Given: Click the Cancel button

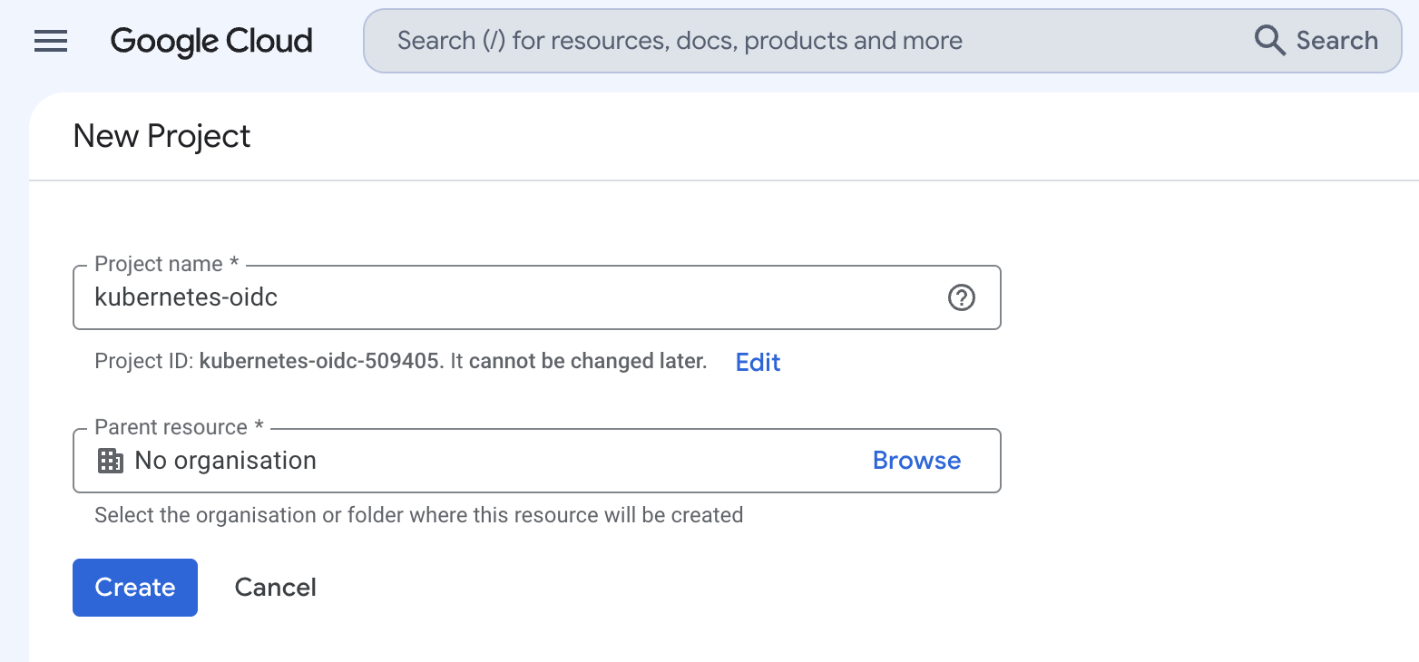Looking at the screenshot, I should coord(276,588).
